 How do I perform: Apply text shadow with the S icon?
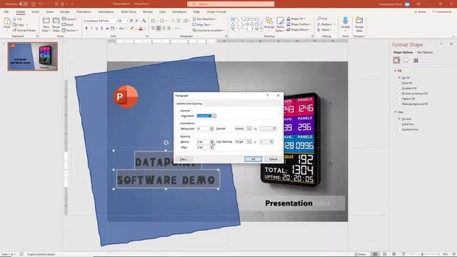pyautogui.click(x=101, y=29)
